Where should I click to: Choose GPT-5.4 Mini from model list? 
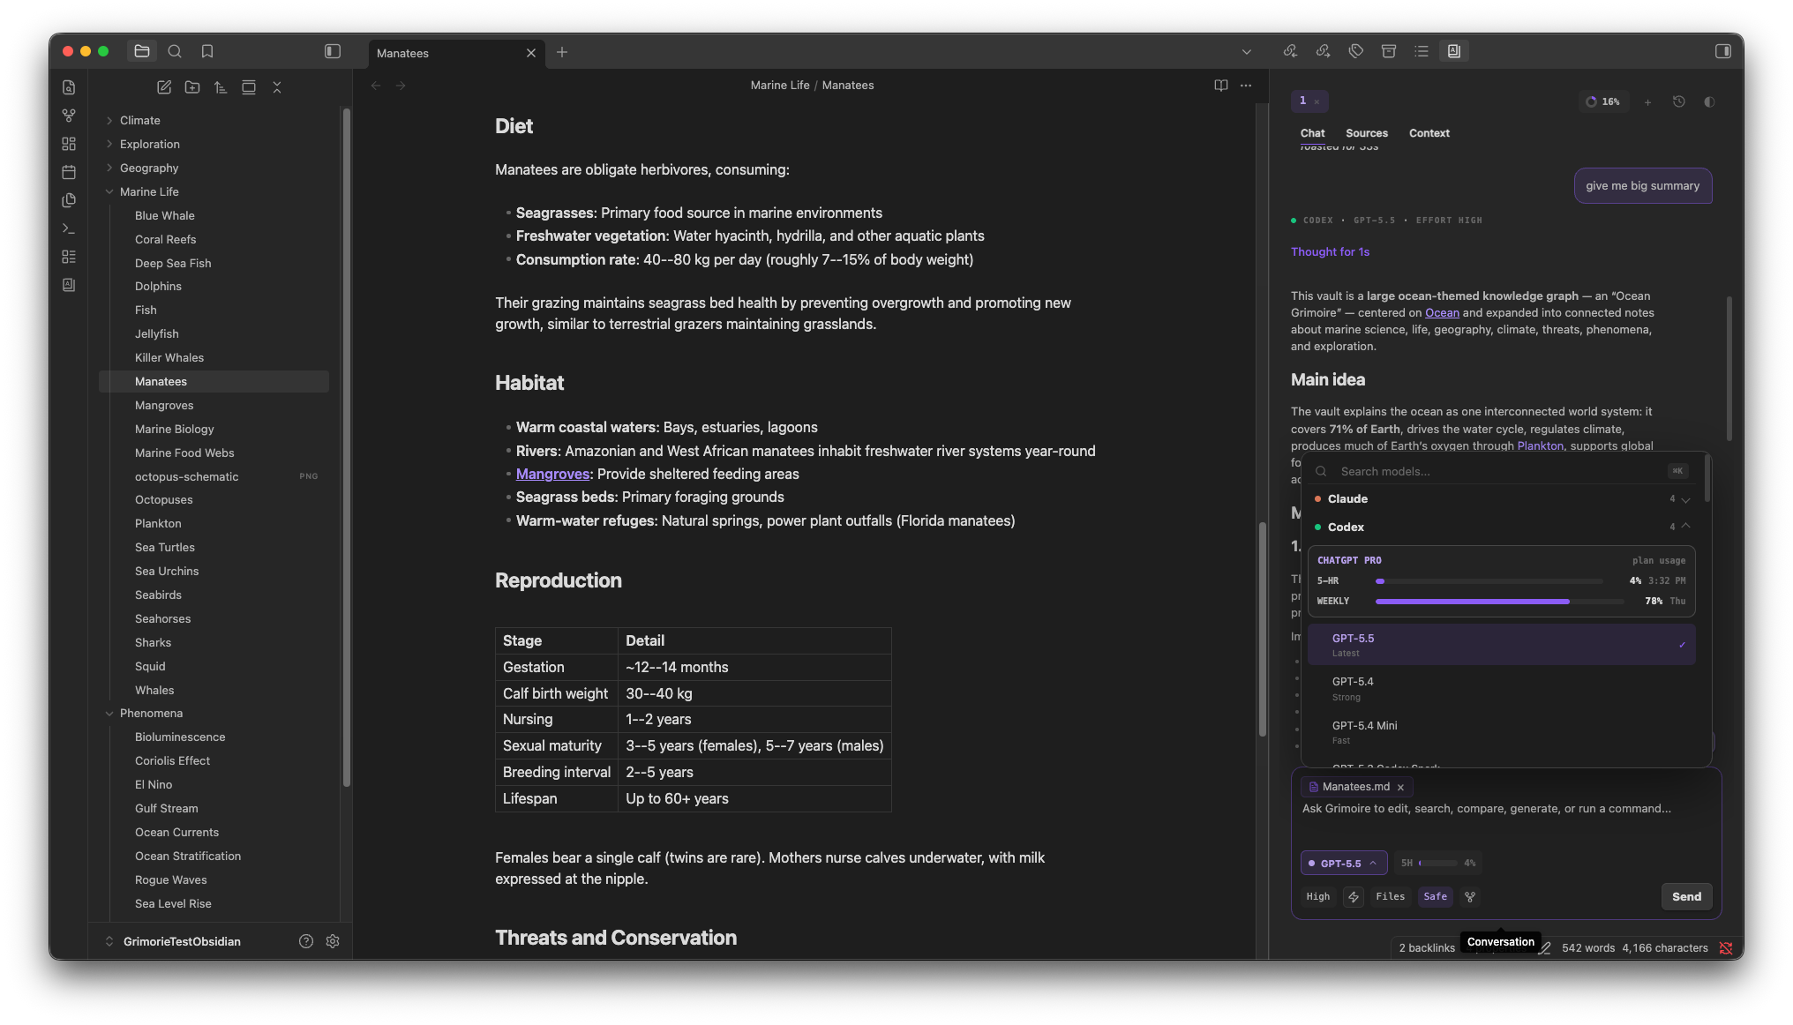coord(1501,732)
